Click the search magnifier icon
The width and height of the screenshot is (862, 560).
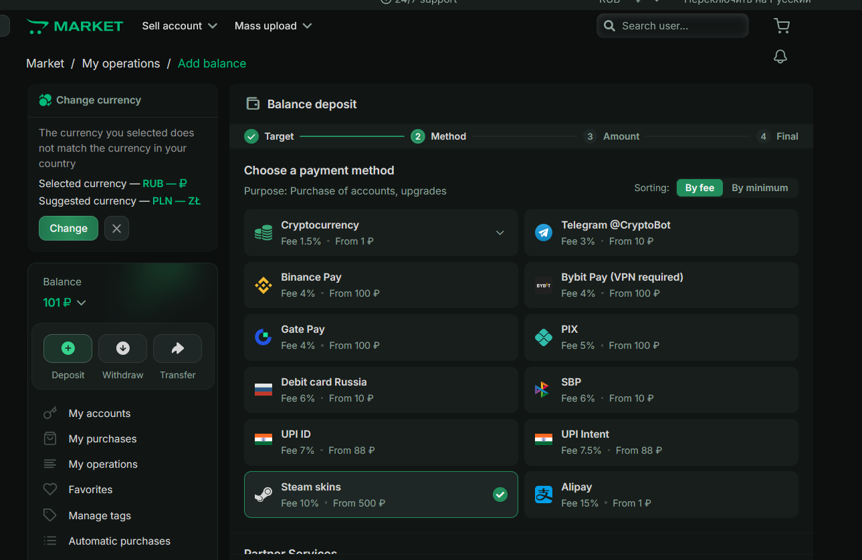(x=609, y=26)
